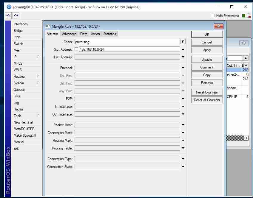Screen dimensions: 253x198
Task: Select the ether2 row in background table
Action: [237, 74]
